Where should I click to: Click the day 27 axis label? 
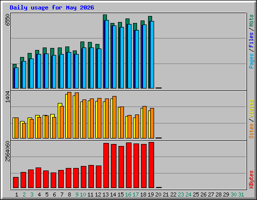coord(211,194)
